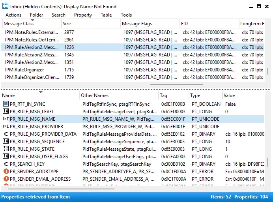Viewport: 273px width, 202px height.
Task: Click the False value of PR_RTF_IN_SYNC
Action: [230, 104]
